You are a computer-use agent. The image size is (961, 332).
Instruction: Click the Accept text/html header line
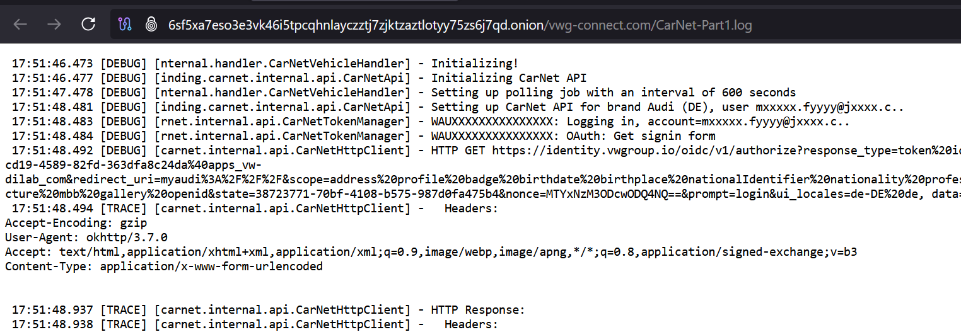tap(431, 251)
